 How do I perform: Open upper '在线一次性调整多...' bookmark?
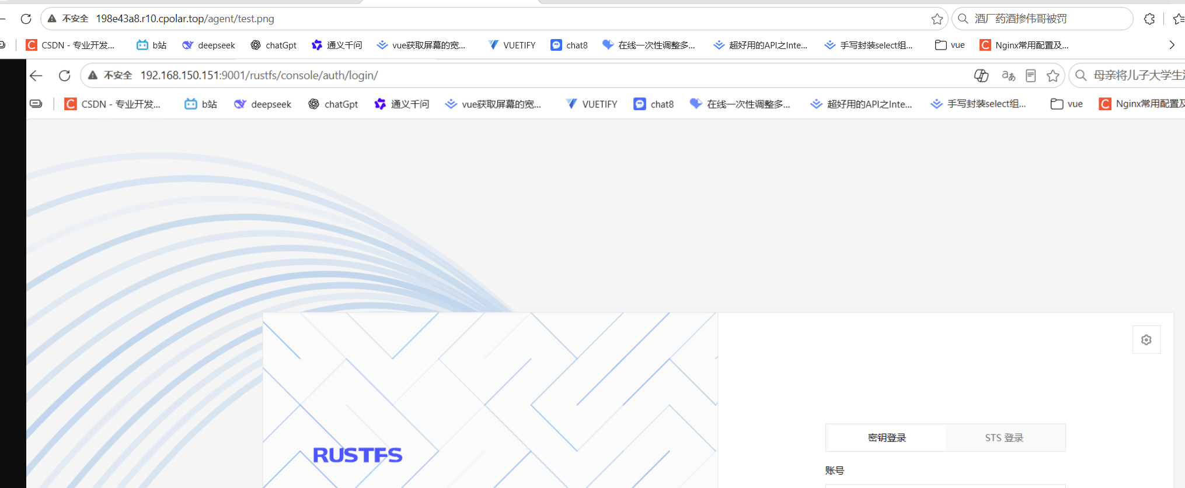pos(649,45)
